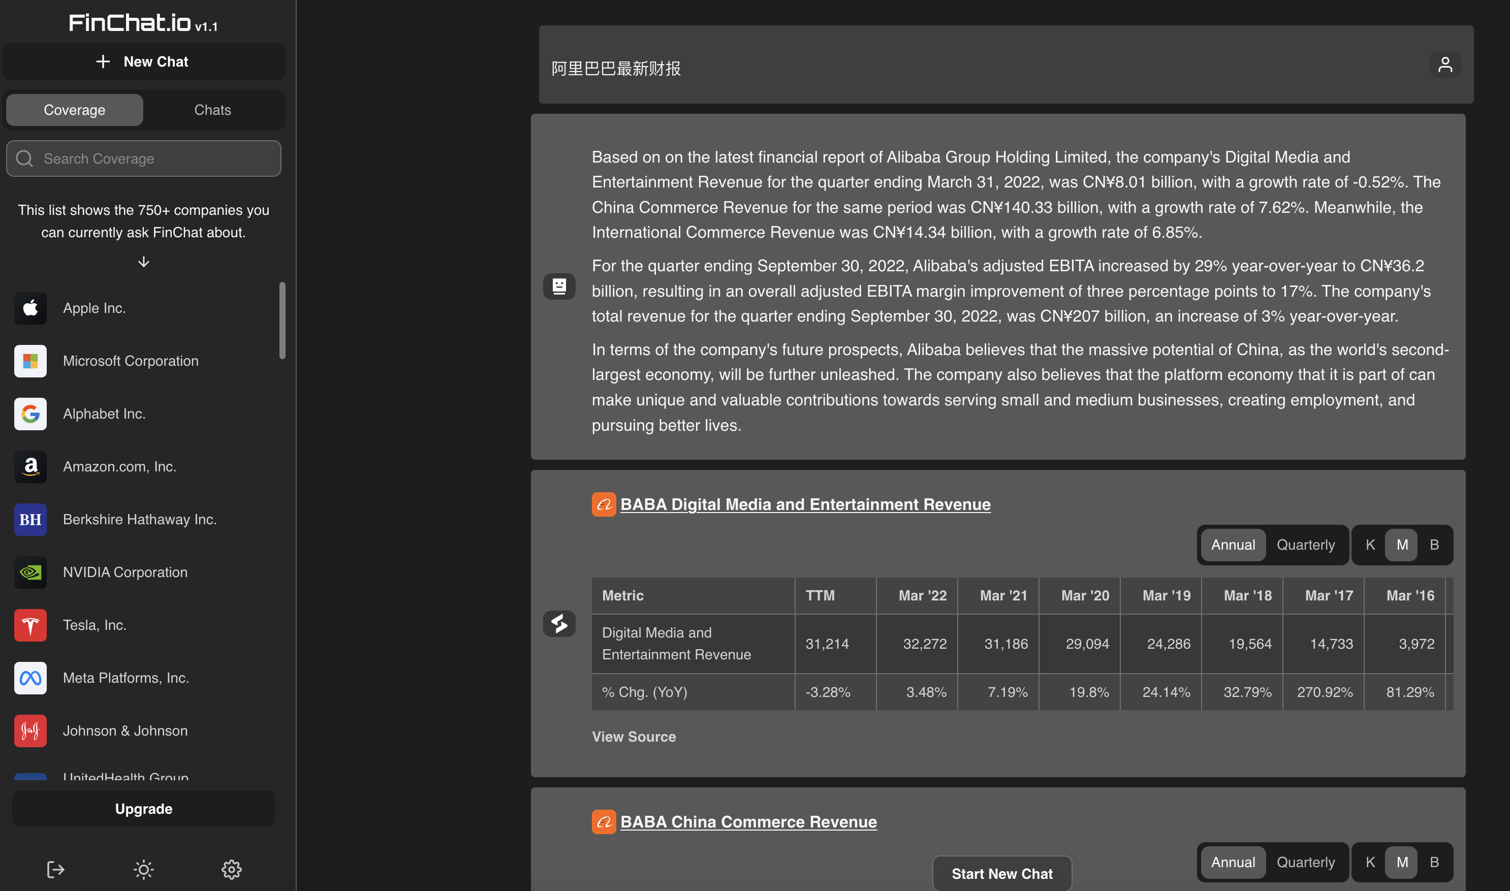This screenshot has height=891, width=1510.
Task: Open BABA Digital Media and Entertainment Revenue link
Action: point(805,504)
